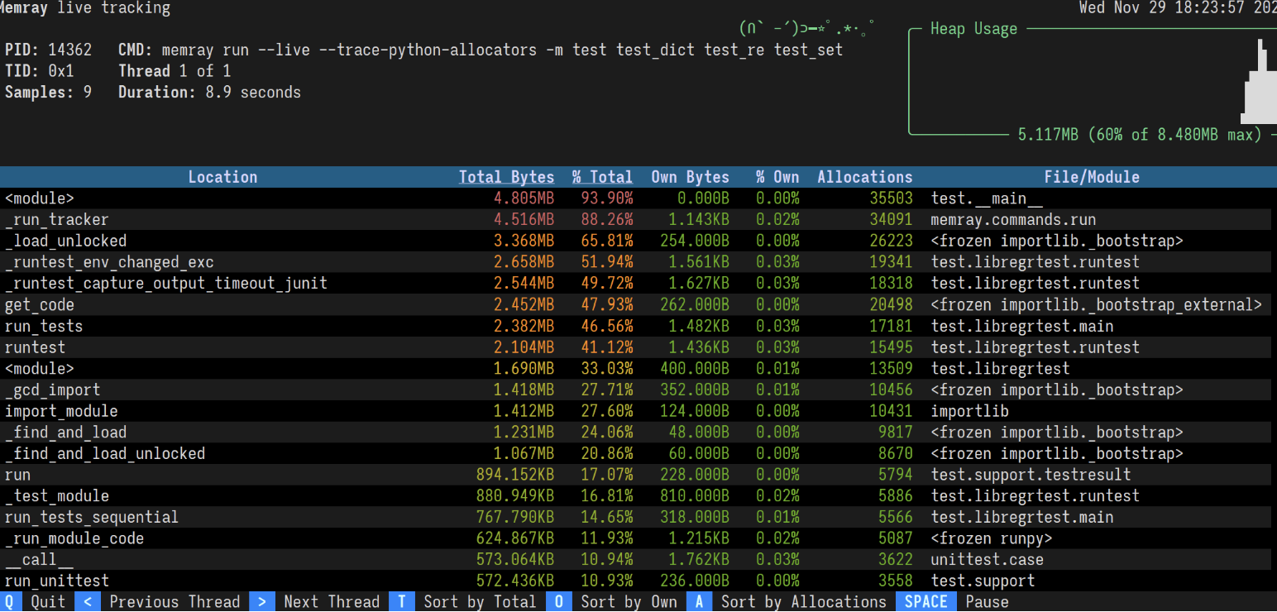1277x612 pixels.
Task: Click the A Sort by Allocations key icon
Action: (700, 601)
